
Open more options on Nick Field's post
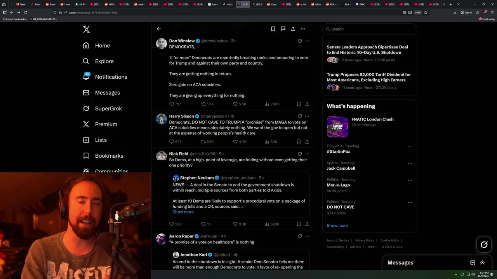[x=307, y=154]
